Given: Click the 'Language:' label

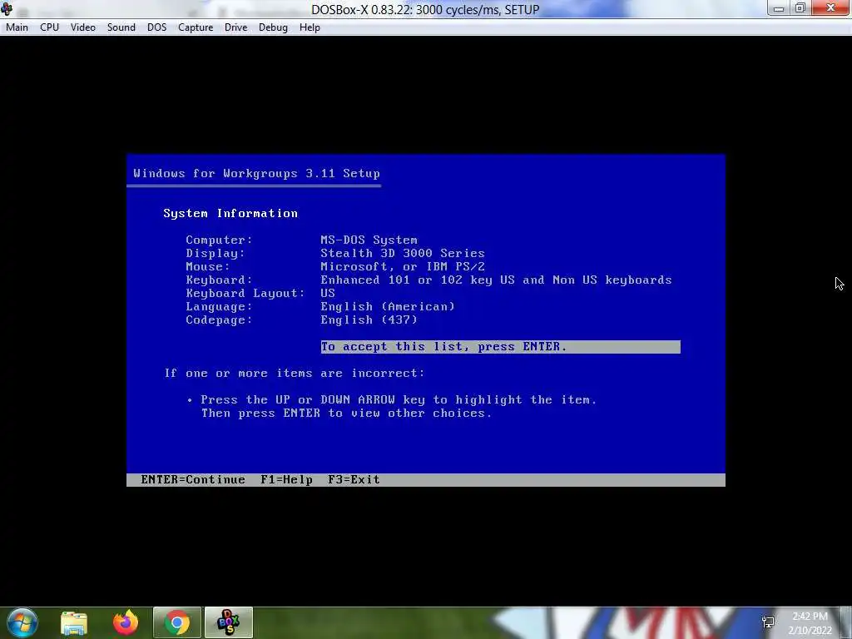Looking at the screenshot, I should tap(219, 306).
